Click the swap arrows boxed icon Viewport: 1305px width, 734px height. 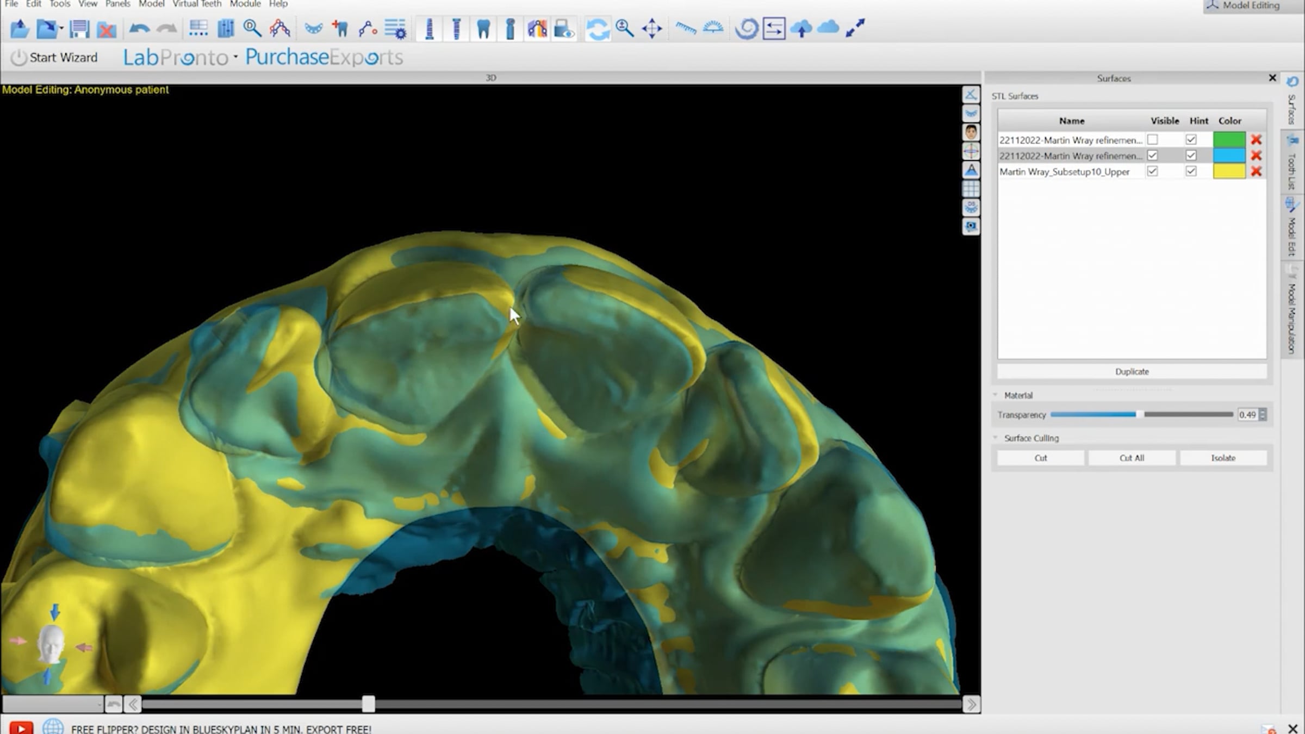(774, 28)
